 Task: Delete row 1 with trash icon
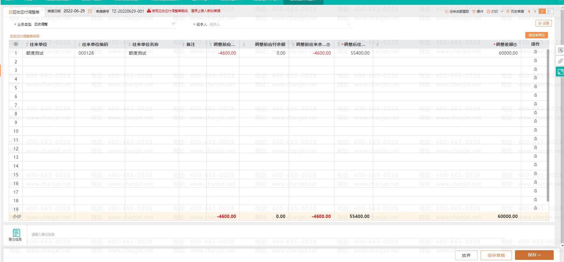pyautogui.click(x=536, y=52)
